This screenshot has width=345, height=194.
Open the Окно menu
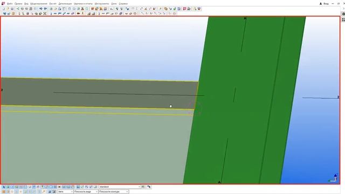pyautogui.click(x=114, y=4)
